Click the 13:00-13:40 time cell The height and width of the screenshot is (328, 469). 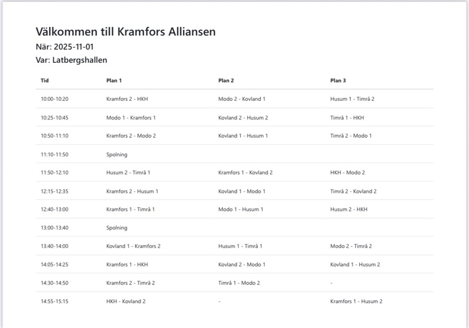(54, 228)
